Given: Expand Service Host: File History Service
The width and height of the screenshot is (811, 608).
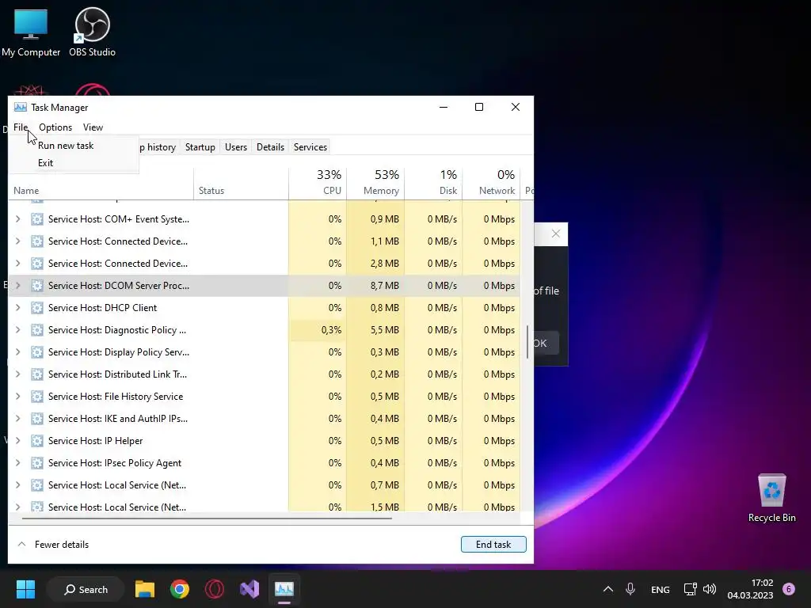Looking at the screenshot, I should pos(18,397).
